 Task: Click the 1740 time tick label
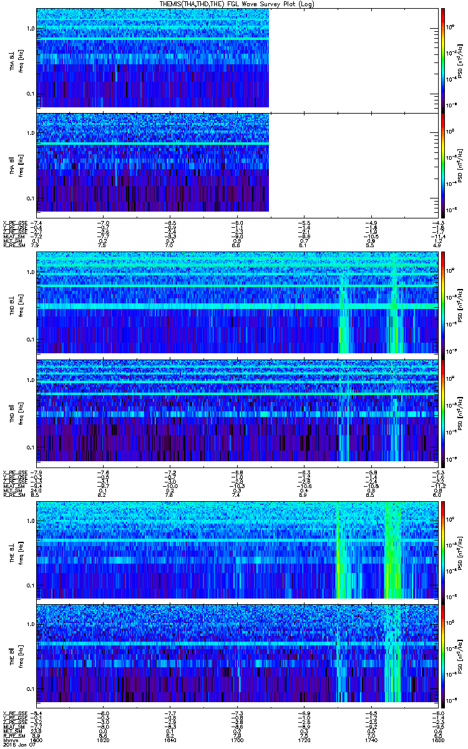click(371, 740)
